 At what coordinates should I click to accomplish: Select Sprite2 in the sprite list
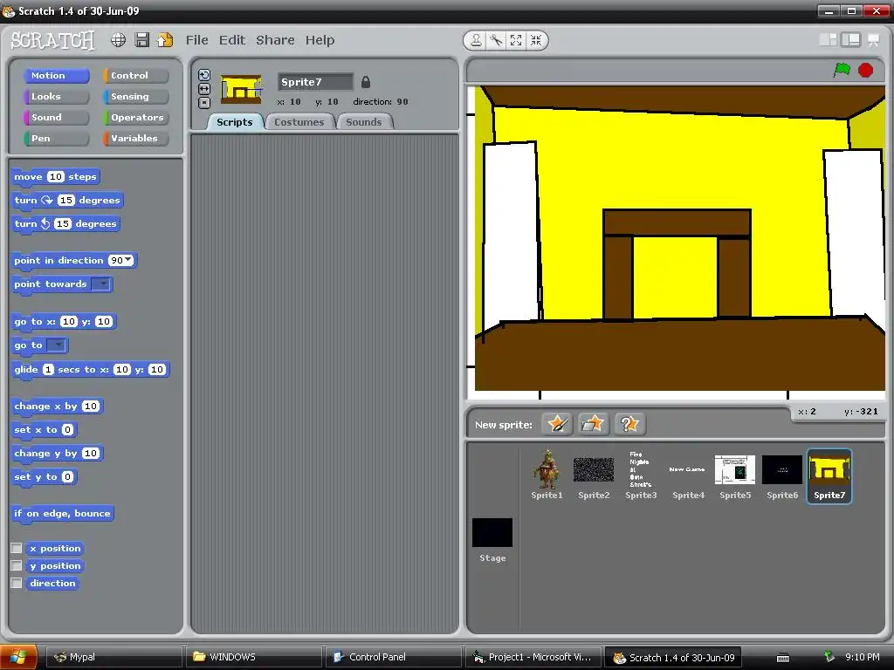point(594,475)
